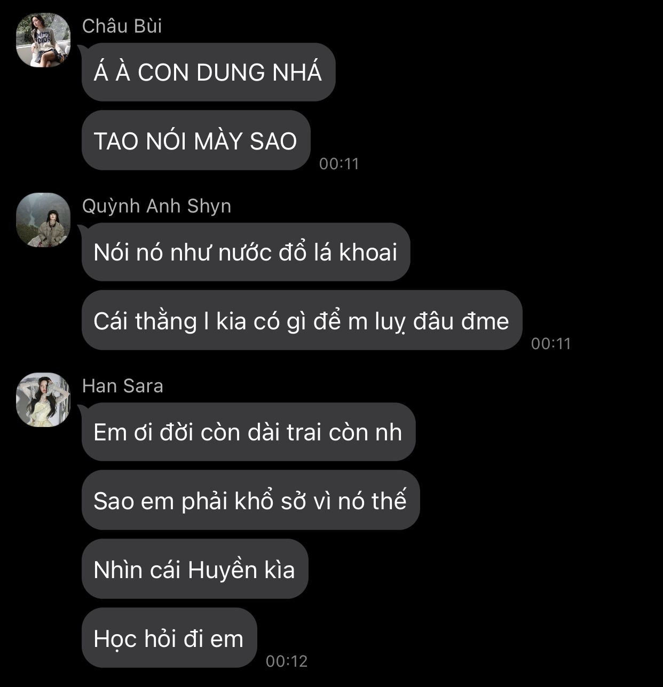Select message 'Em ơi đời còn dài trai còn nh'

pos(248,432)
